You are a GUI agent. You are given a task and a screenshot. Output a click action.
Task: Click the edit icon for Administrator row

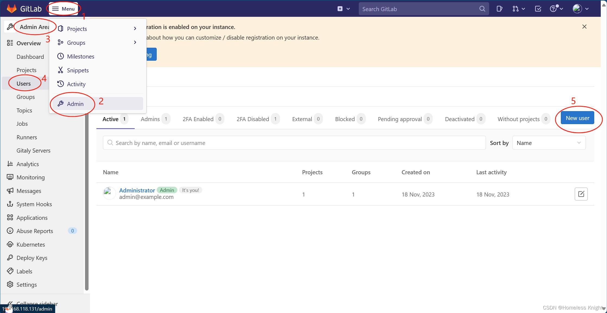[581, 194]
